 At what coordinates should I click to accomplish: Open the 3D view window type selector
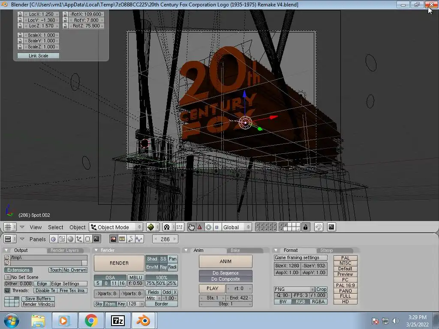(x=10, y=227)
